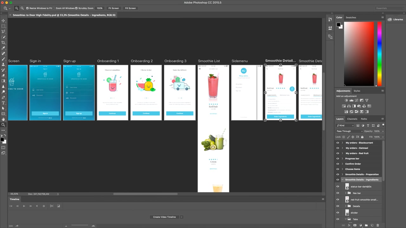Select the Hand tool
This screenshot has height=228, width=406.
[x=3, y=119]
